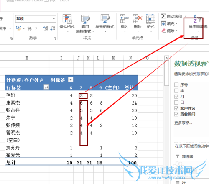Click vertical scrollbar up arrow

click(167, 58)
